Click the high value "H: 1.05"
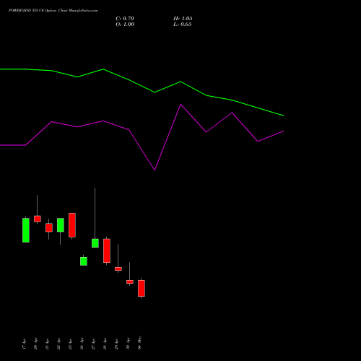The height and width of the screenshot is (361, 361). tap(183, 19)
